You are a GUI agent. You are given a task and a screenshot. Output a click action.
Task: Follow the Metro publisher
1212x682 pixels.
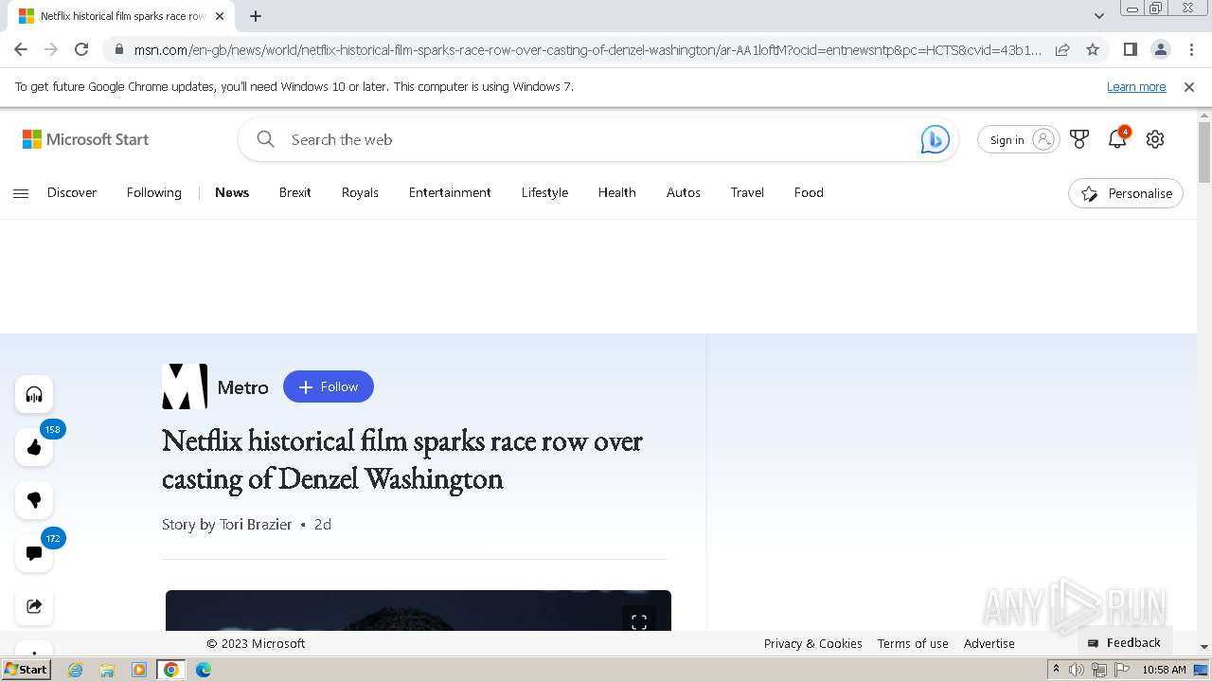pyautogui.click(x=329, y=386)
